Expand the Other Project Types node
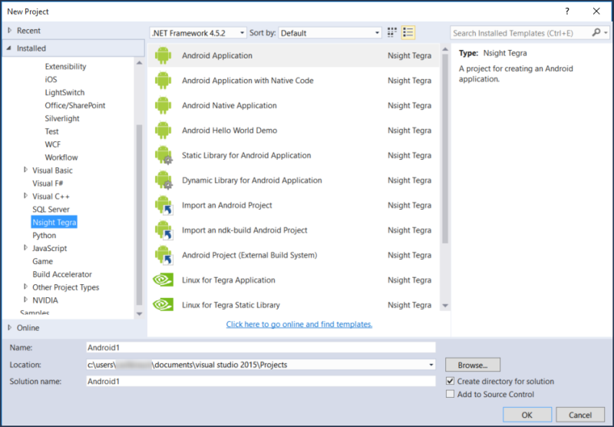Image resolution: width=614 pixels, height=427 pixels. tap(25, 286)
